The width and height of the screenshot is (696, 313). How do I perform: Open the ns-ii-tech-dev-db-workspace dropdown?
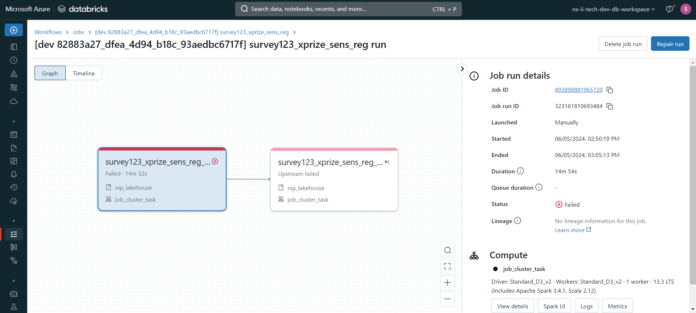(614, 9)
